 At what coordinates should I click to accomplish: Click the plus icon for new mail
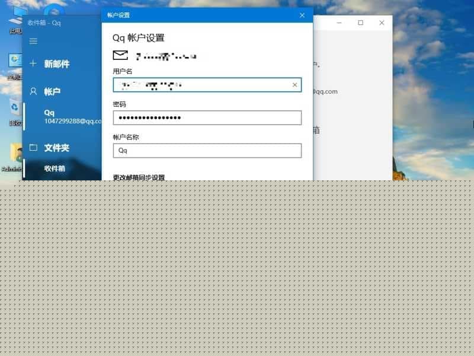pyautogui.click(x=33, y=63)
